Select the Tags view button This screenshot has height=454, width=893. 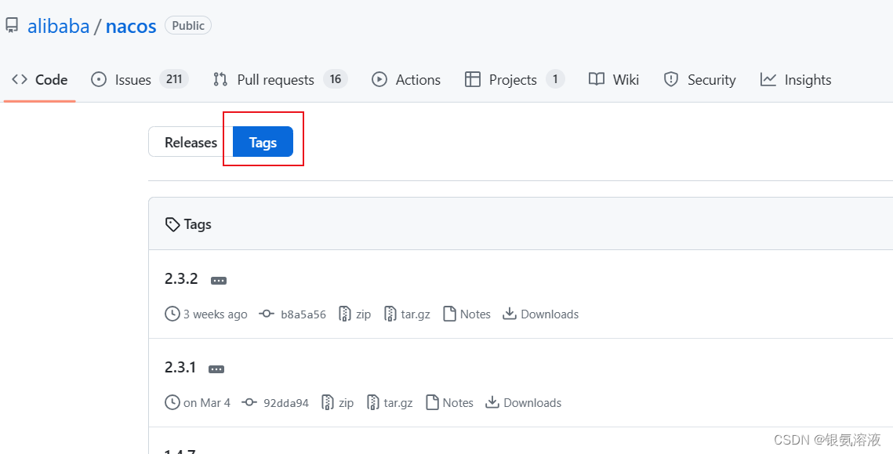click(x=263, y=142)
